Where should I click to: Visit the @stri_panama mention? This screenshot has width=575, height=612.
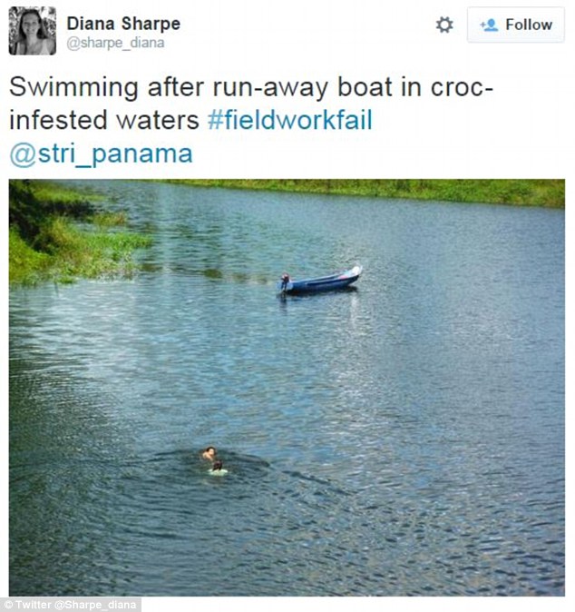coord(101,153)
